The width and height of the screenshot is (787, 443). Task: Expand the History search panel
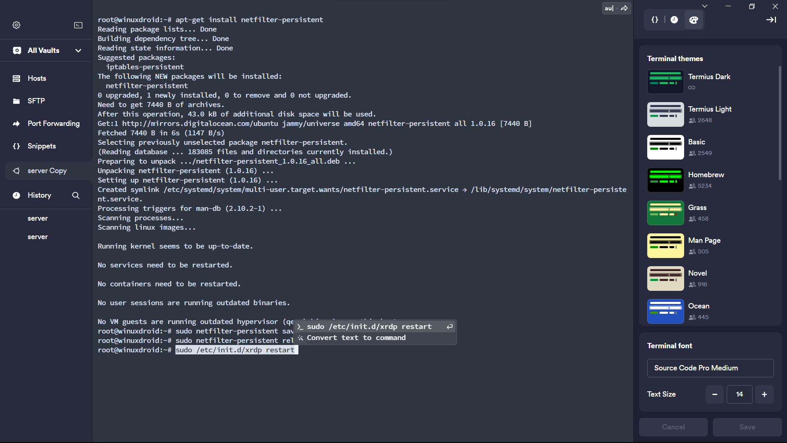click(x=76, y=195)
